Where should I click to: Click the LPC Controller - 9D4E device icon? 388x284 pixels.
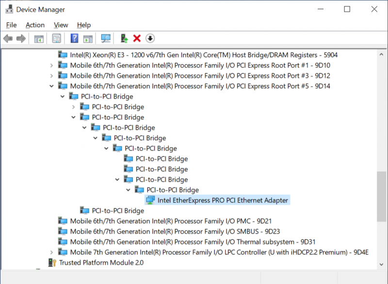point(63,252)
